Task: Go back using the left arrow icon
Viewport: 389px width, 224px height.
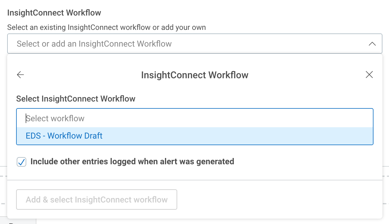Action: (x=20, y=75)
